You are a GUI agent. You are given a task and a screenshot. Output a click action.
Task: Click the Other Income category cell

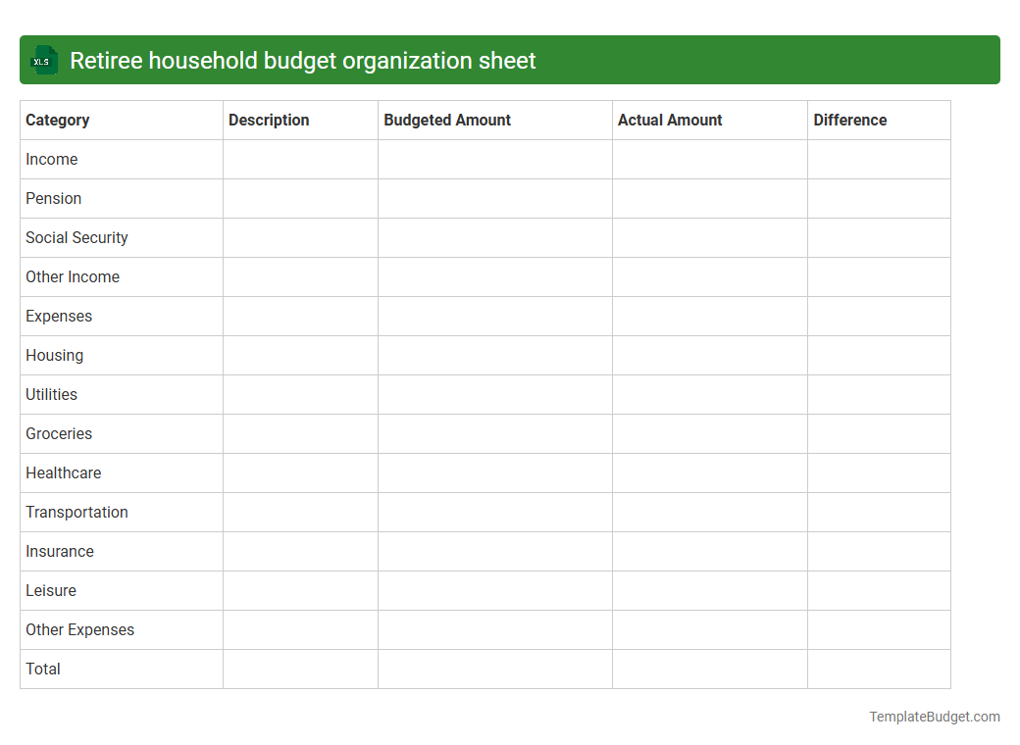(x=73, y=276)
